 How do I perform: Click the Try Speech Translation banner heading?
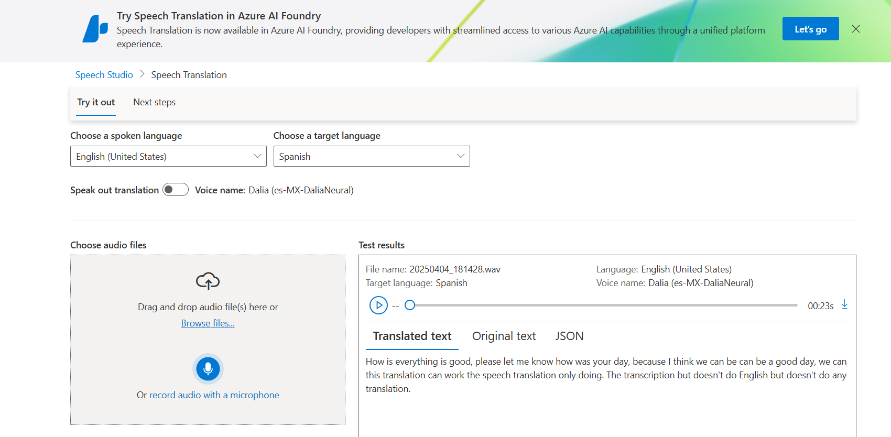pyautogui.click(x=219, y=16)
